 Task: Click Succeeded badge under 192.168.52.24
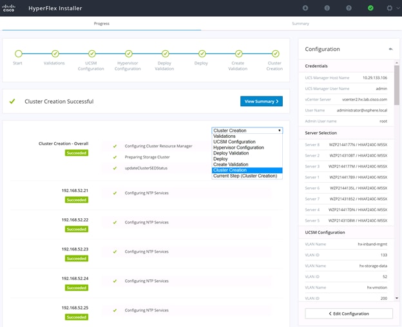click(x=77, y=288)
